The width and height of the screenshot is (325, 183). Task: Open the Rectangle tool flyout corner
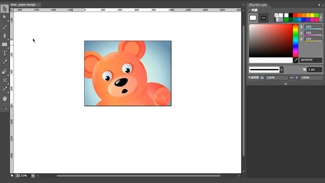(x=8, y=48)
